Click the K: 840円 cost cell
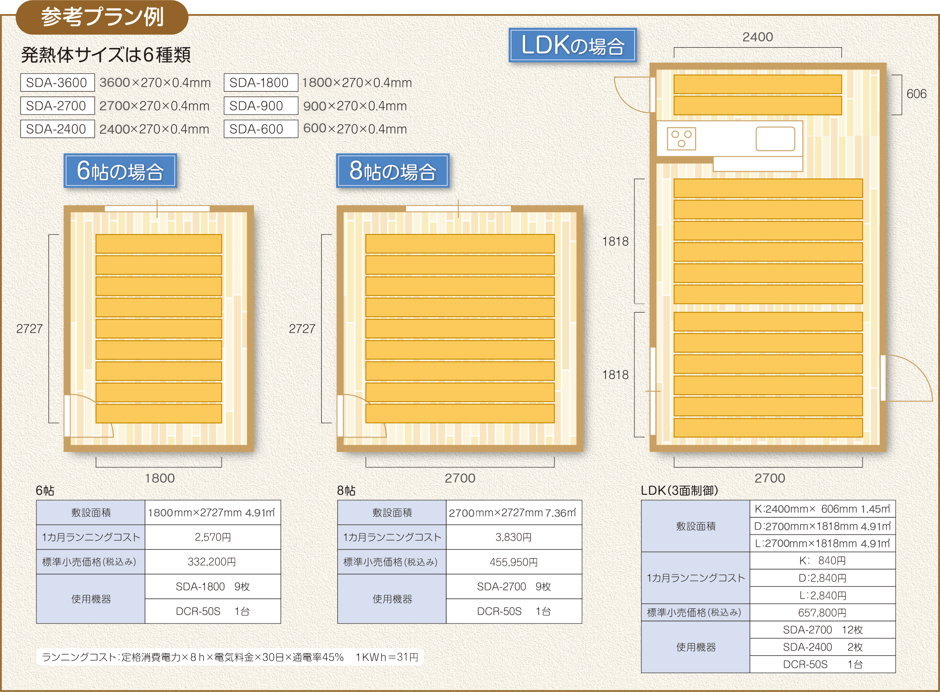Screen dimensions: 940x692 (x=822, y=560)
